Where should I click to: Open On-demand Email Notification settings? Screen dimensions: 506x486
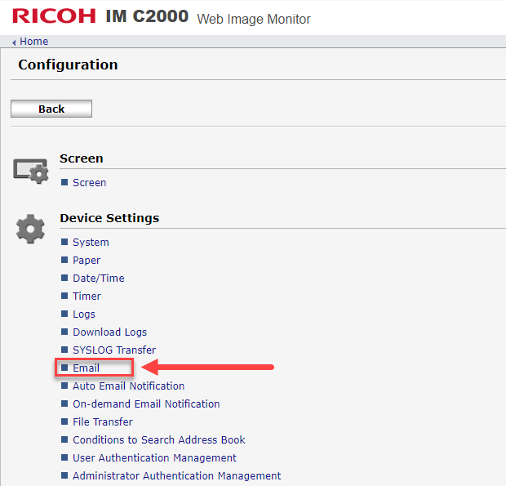(x=146, y=404)
